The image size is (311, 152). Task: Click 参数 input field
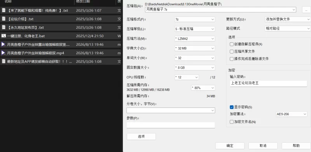point(171,125)
